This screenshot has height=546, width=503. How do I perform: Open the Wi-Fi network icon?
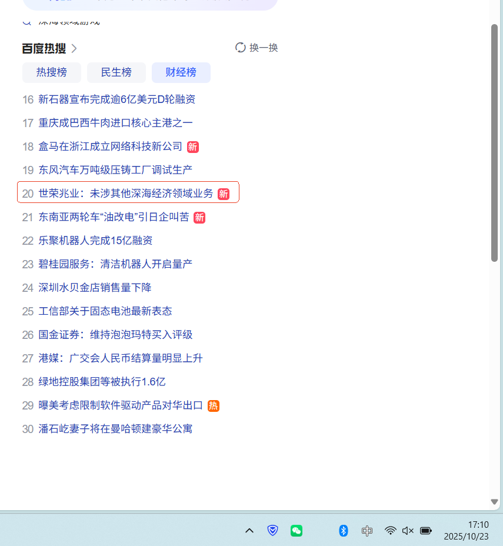[390, 530]
